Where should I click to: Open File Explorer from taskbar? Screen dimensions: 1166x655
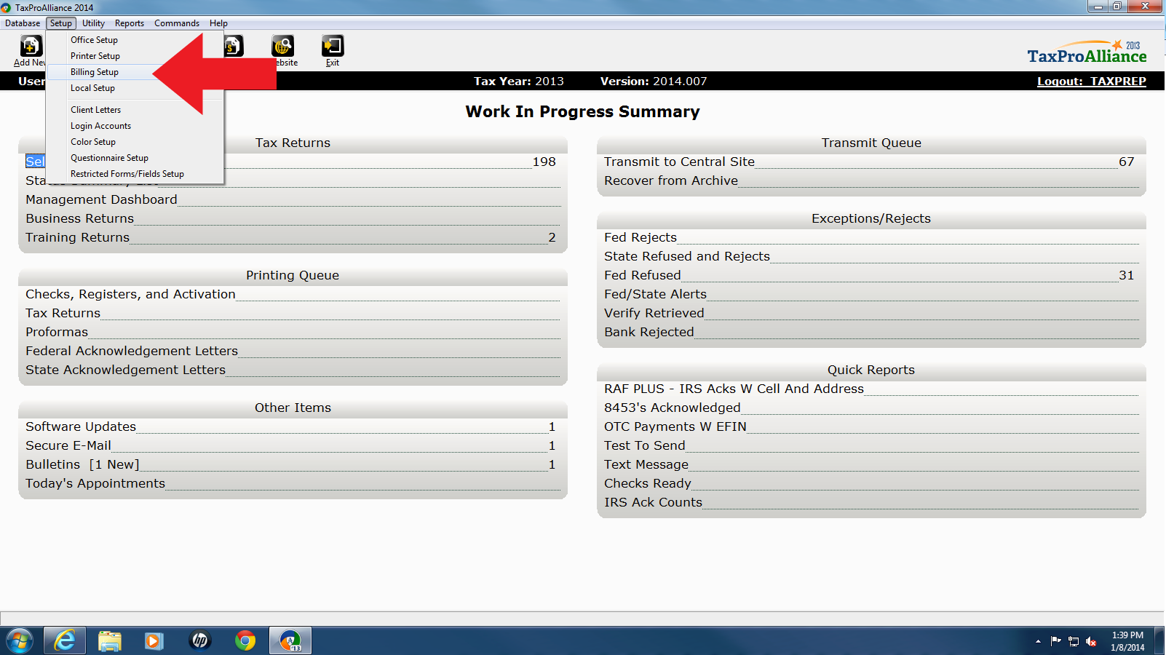[110, 641]
